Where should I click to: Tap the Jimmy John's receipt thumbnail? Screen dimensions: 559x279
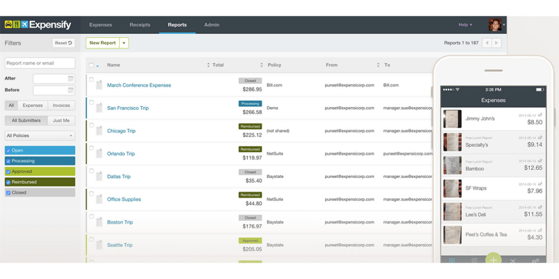click(452, 119)
